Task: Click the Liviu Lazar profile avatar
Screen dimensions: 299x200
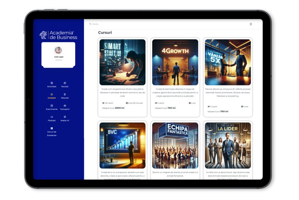Action: coord(58,50)
